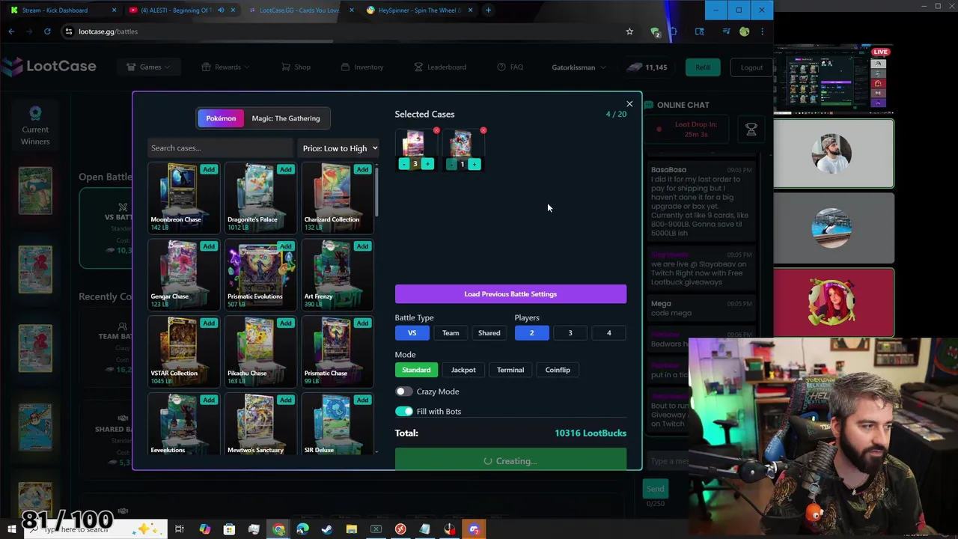This screenshot has height=539, width=958.
Task: Choose Terminal mode
Action: [x=510, y=370]
